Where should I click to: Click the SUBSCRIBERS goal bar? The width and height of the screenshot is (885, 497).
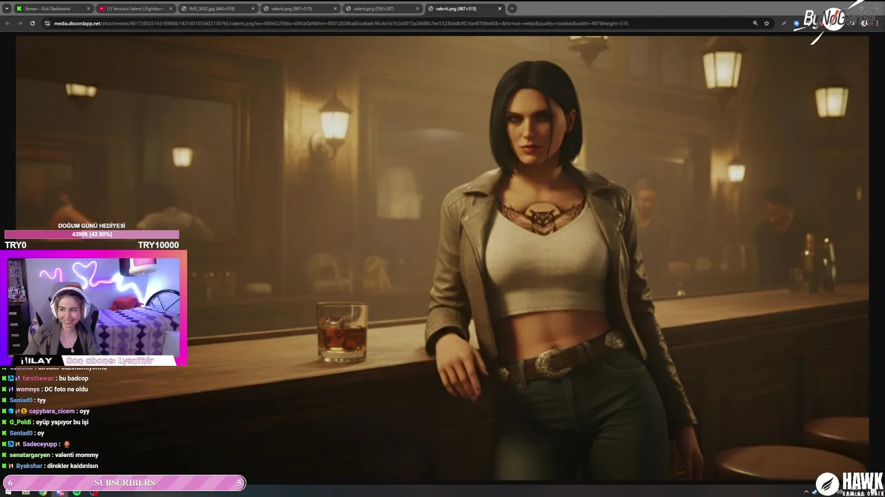[124, 483]
